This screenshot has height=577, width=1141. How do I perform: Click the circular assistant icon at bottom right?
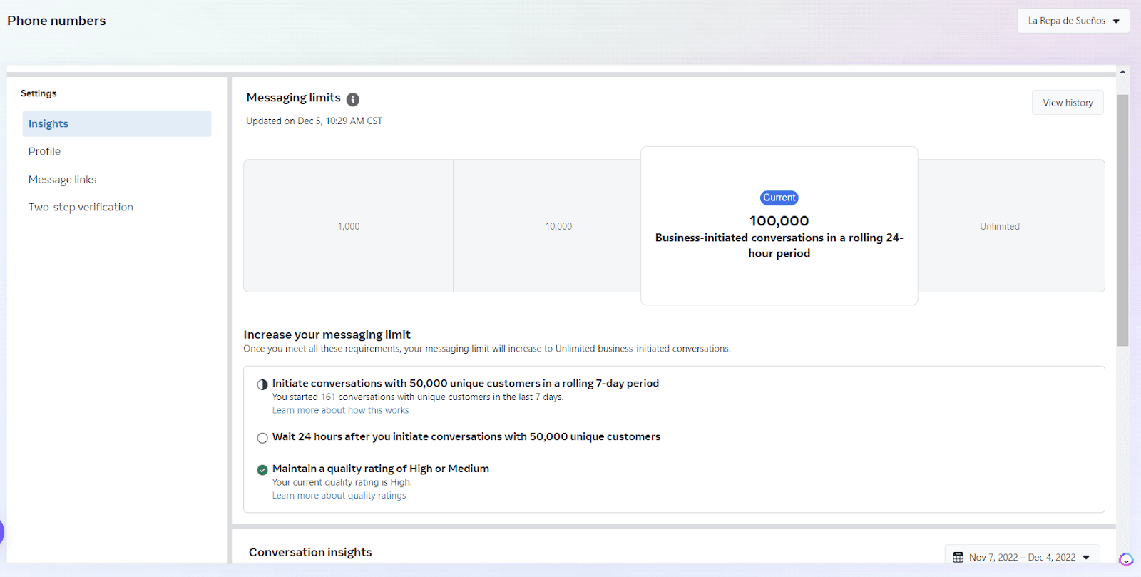(x=1126, y=559)
